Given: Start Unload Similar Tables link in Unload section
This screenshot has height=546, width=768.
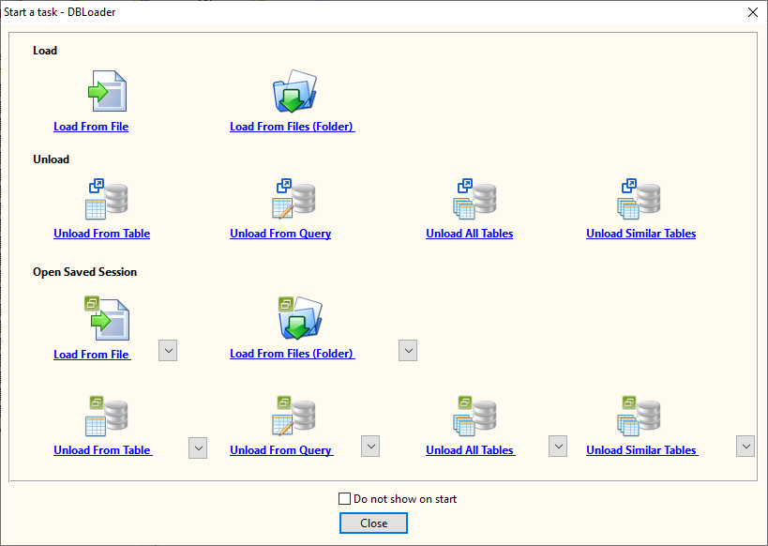Looking at the screenshot, I should click(x=641, y=234).
